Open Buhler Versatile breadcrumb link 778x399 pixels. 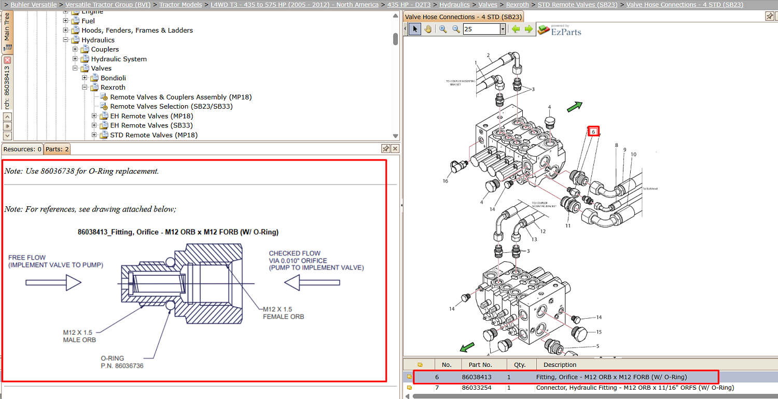pos(34,5)
